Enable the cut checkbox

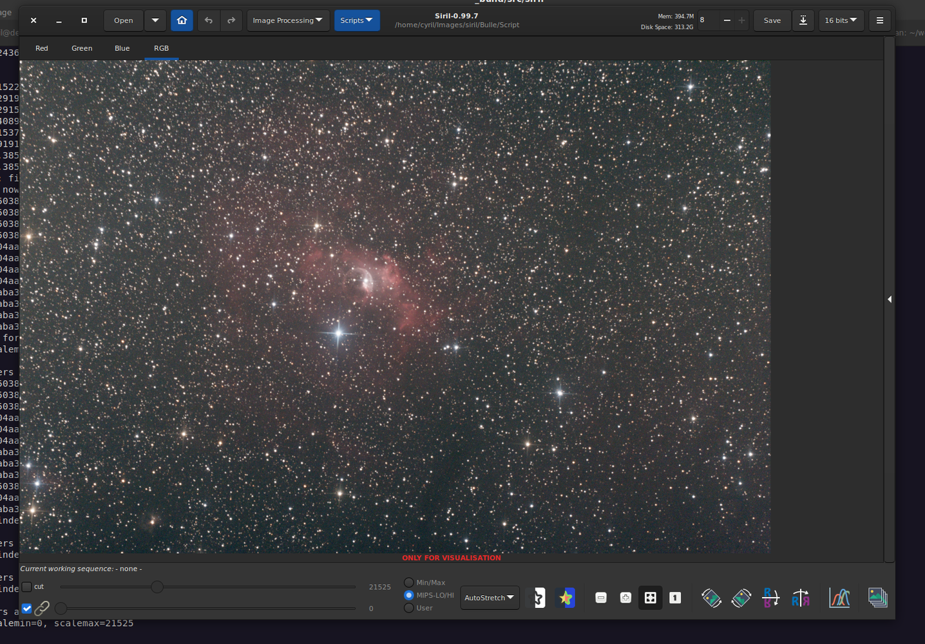[x=27, y=587]
